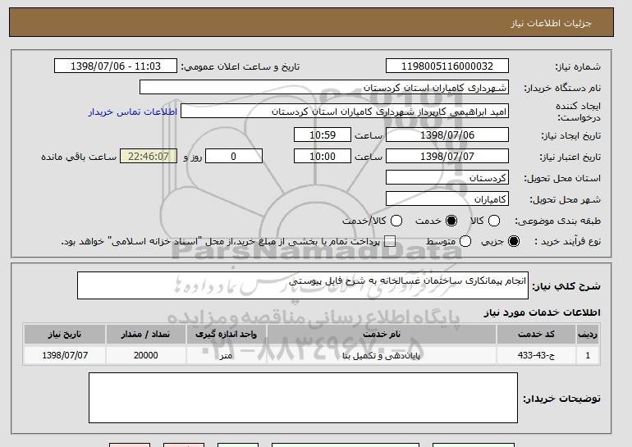Screen dimensions: 632x447
Task: Click the request number field 1198005116000032
Action: (447, 66)
